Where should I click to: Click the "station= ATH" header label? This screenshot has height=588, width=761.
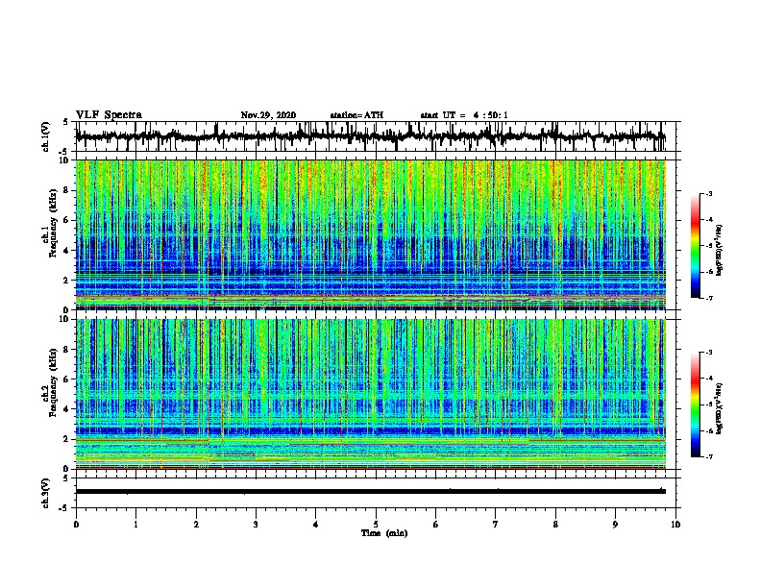(x=356, y=115)
